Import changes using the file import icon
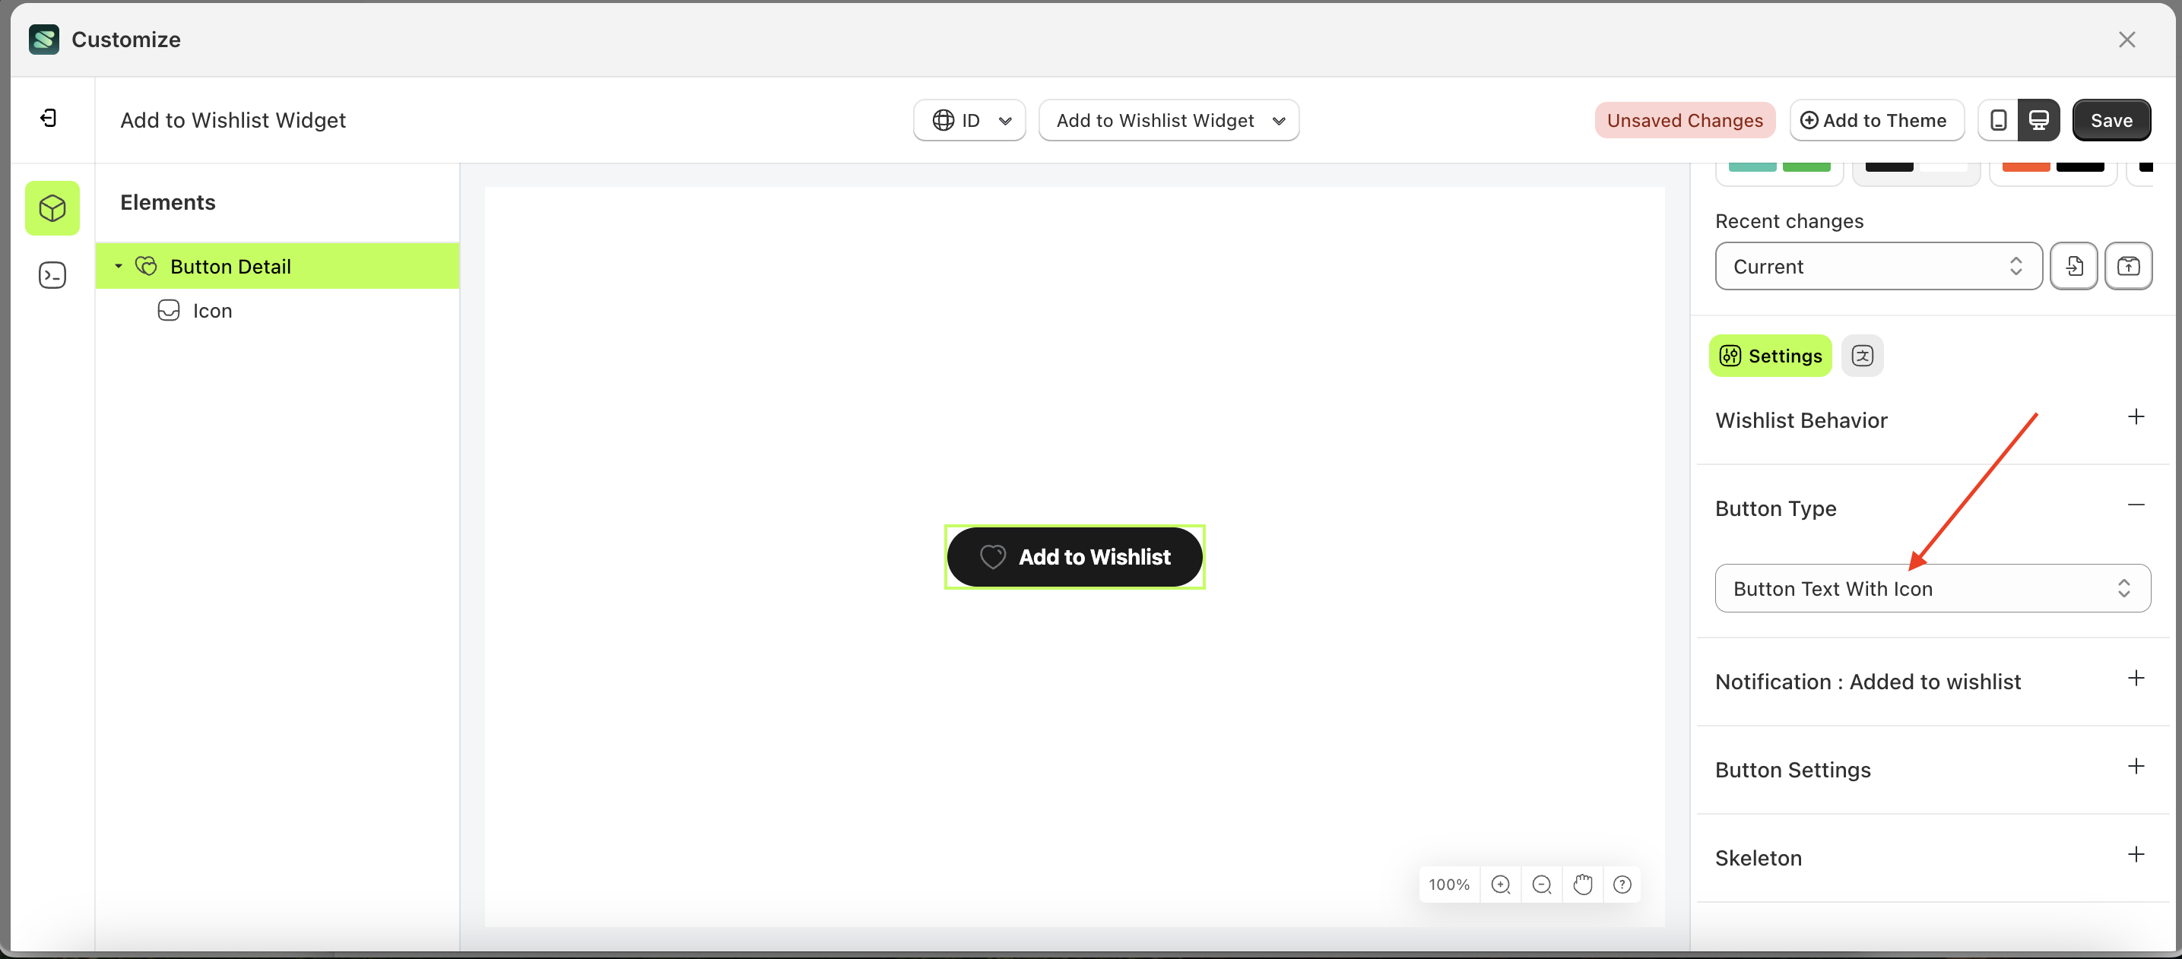Viewport: 2182px width, 959px height. pyautogui.click(x=2073, y=266)
